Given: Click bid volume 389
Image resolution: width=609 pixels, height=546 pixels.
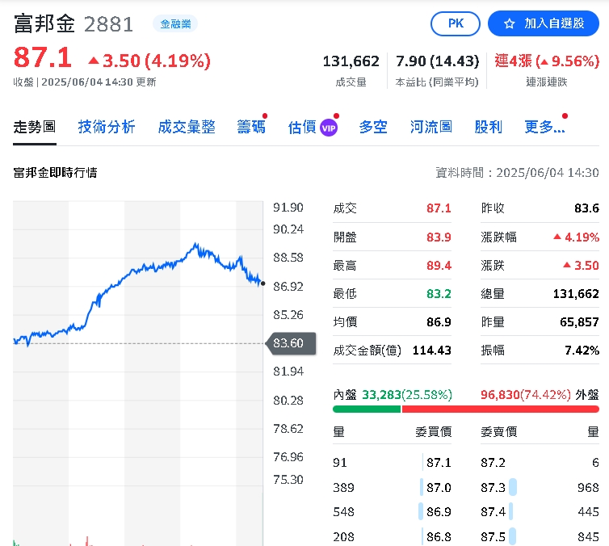Looking at the screenshot, I should pyautogui.click(x=343, y=487).
